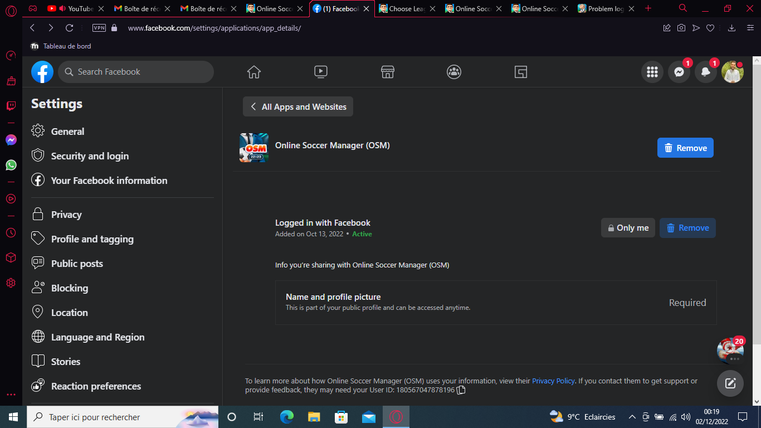Take a snapshot with the camera icon
Image resolution: width=761 pixels, height=428 pixels.
pos(681,28)
